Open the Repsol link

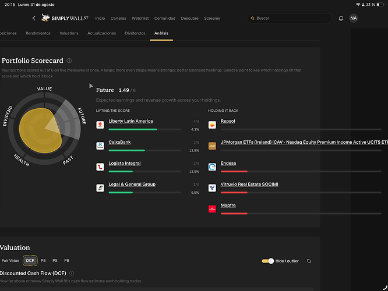coord(228,121)
